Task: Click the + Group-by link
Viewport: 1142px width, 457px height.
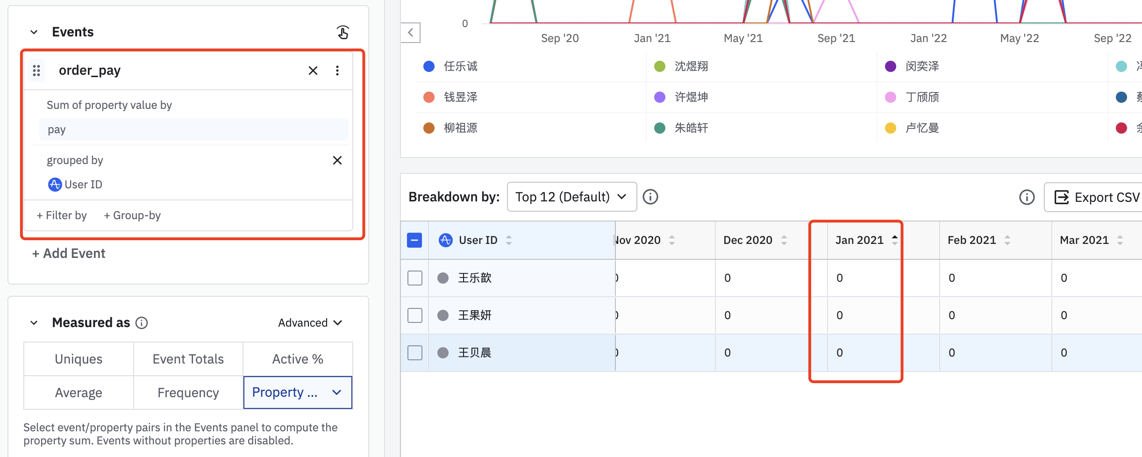Action: pos(132,215)
